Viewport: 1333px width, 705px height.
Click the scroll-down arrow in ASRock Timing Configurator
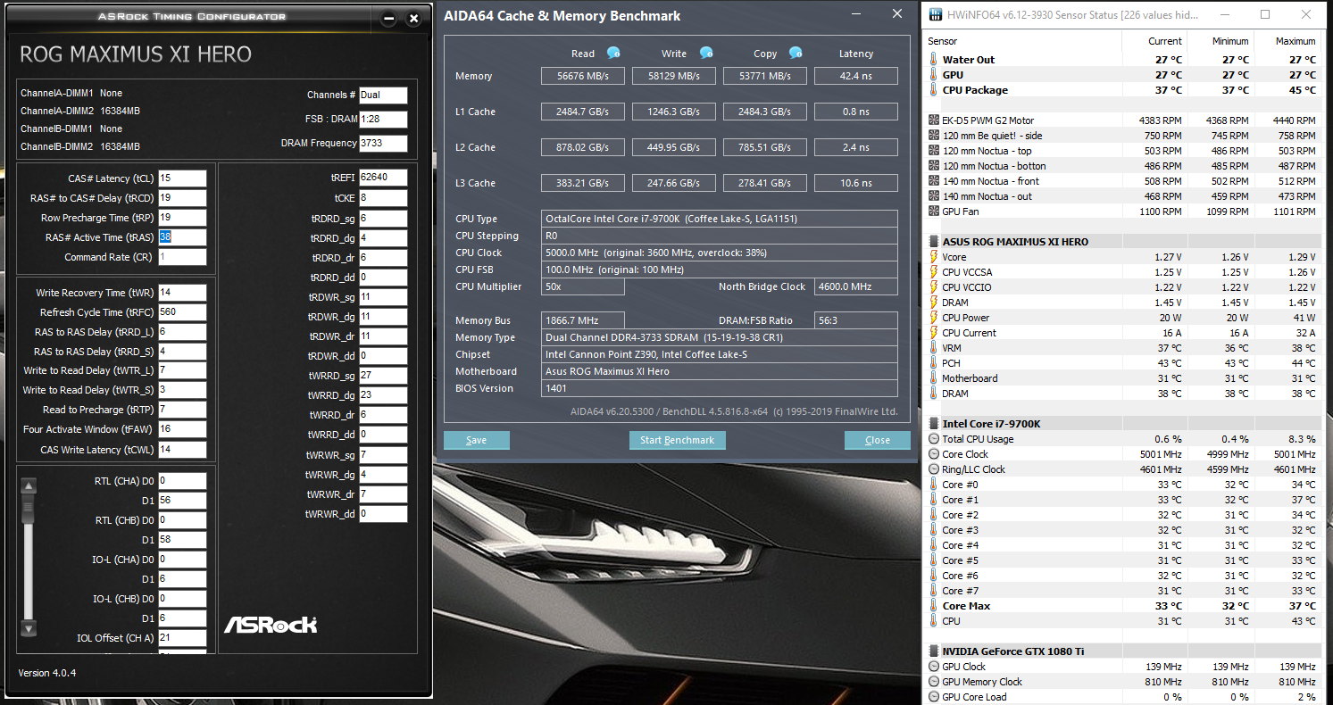click(29, 628)
